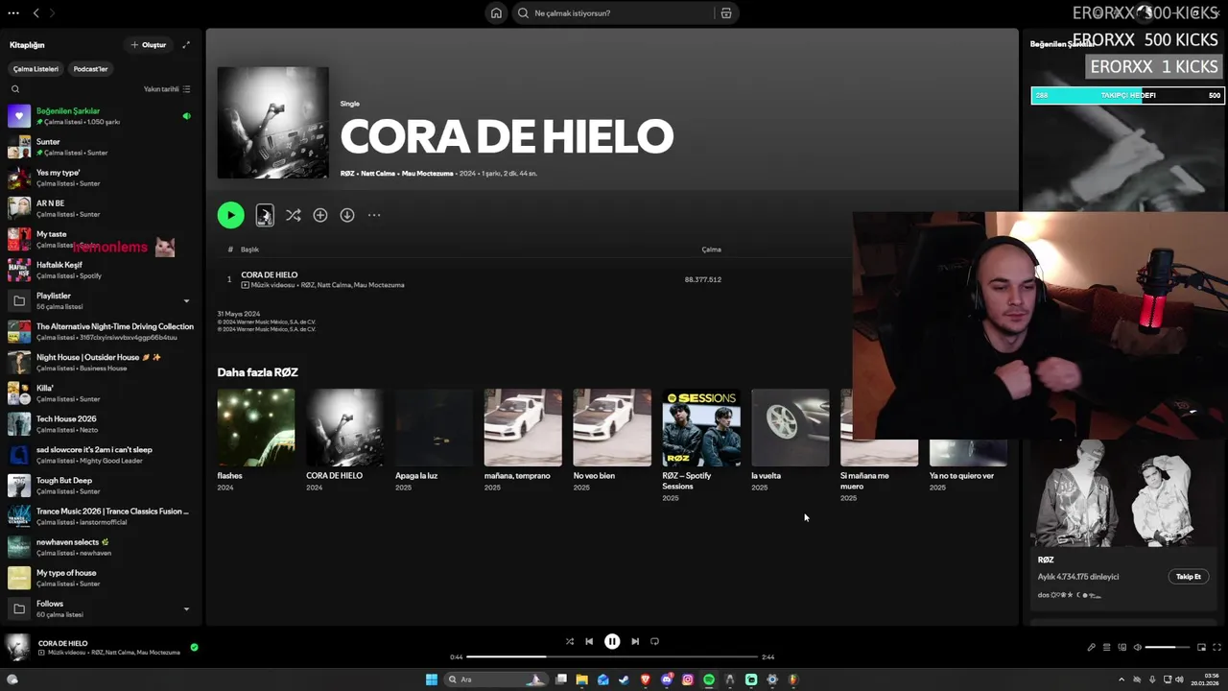Toggle shuffle in the player bar

[x=570, y=641]
